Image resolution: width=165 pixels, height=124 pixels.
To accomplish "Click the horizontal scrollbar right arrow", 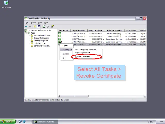I will click(145, 96).
